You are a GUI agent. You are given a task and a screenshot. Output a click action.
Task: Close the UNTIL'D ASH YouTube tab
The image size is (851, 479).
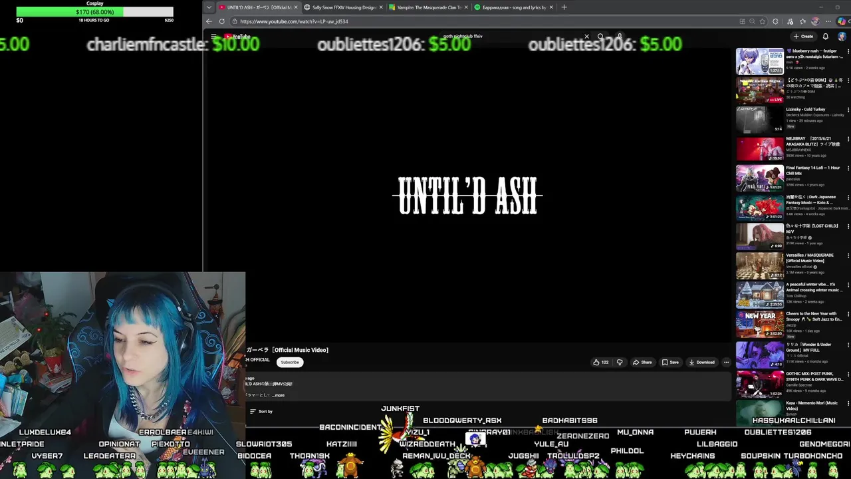(296, 7)
